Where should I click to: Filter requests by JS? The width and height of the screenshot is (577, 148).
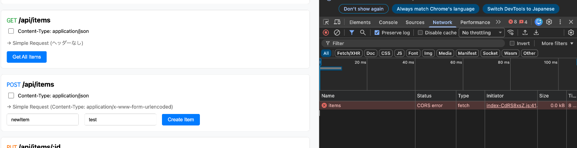tap(399, 53)
